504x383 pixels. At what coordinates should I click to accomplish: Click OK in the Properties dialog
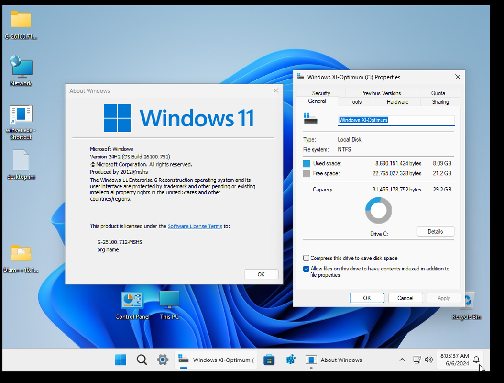click(x=367, y=298)
